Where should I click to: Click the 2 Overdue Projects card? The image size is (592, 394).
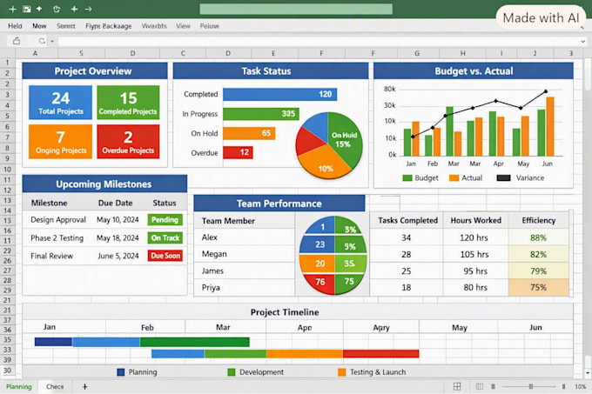tap(128, 142)
